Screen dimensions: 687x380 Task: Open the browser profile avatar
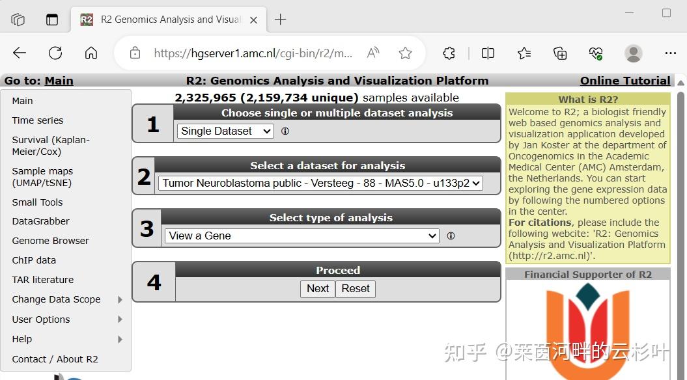click(x=631, y=53)
